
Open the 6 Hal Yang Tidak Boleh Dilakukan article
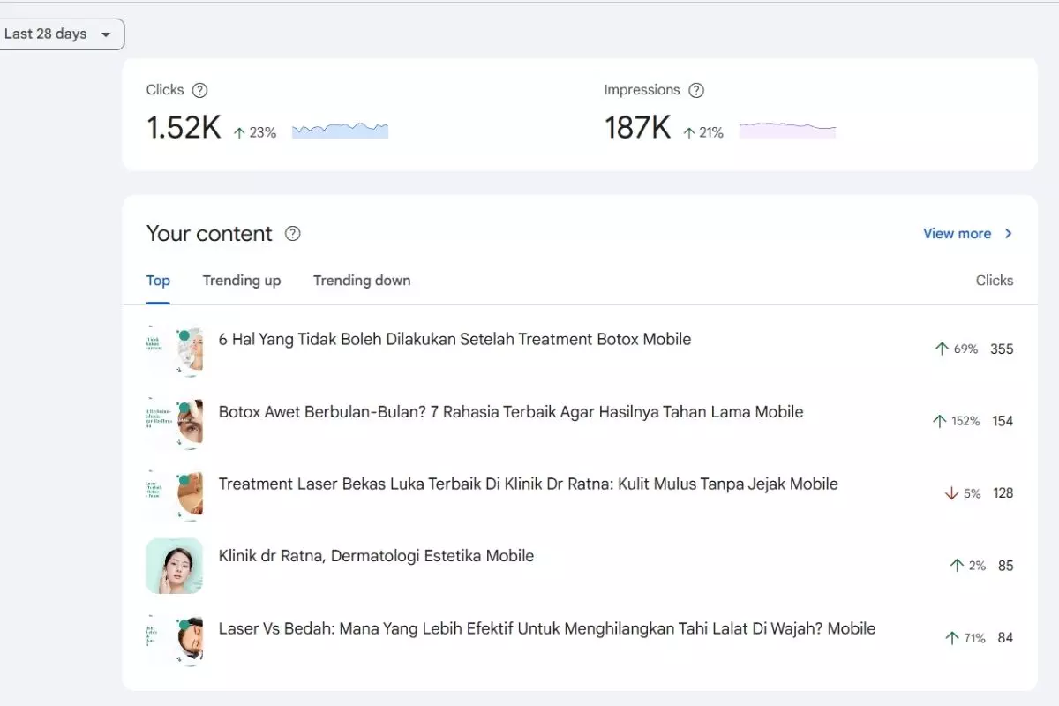[454, 339]
